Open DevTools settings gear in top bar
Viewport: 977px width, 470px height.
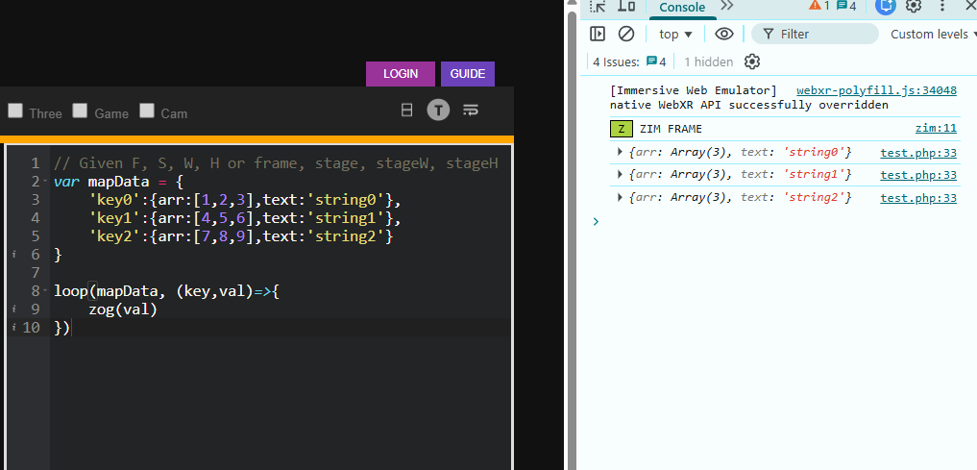point(914,7)
